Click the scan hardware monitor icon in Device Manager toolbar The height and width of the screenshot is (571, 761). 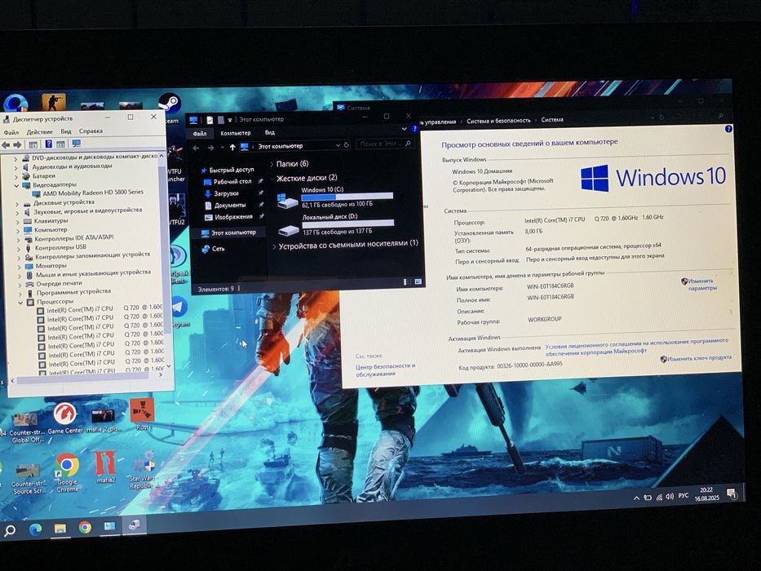tap(76, 144)
